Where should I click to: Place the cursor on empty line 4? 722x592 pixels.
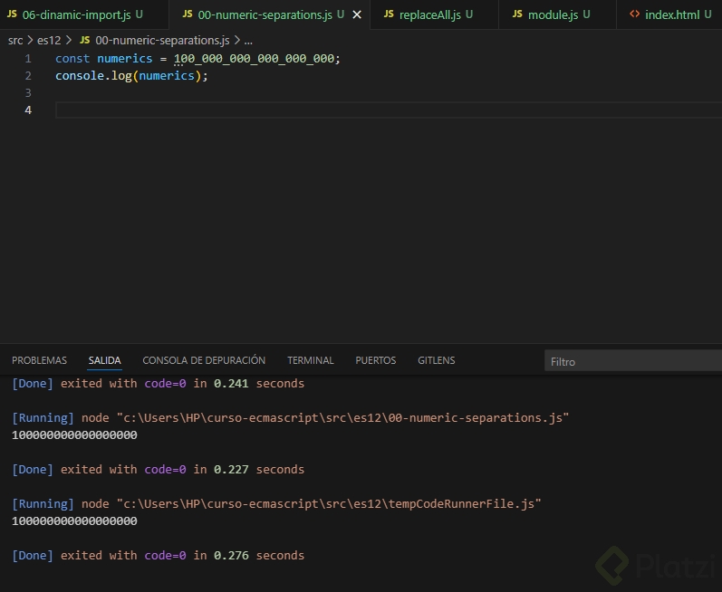point(272,110)
